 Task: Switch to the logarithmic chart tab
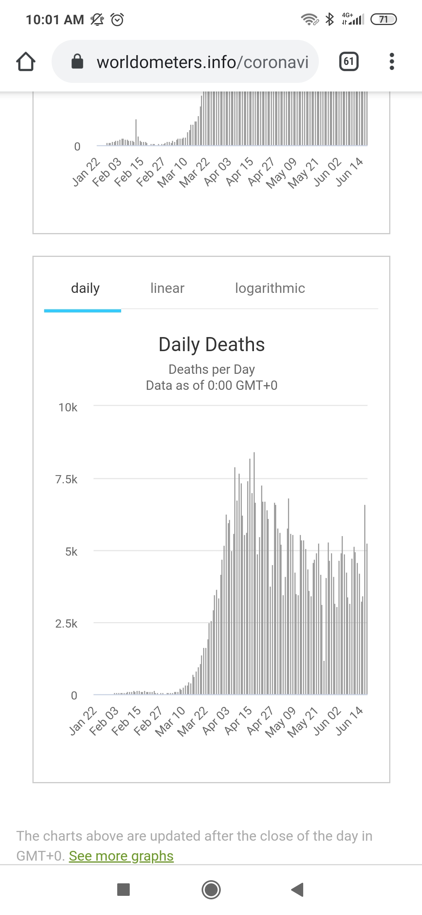(270, 288)
